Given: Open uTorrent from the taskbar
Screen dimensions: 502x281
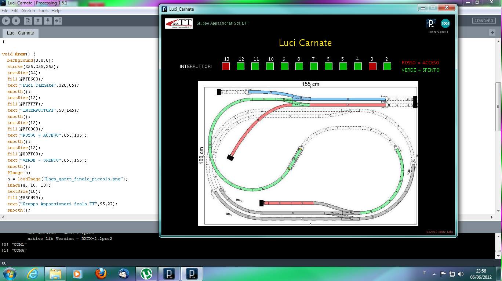Looking at the screenshot, I should [x=146, y=274].
